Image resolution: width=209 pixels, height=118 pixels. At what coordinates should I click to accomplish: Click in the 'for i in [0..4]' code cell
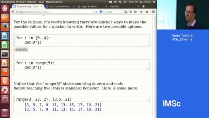coord(82,40)
